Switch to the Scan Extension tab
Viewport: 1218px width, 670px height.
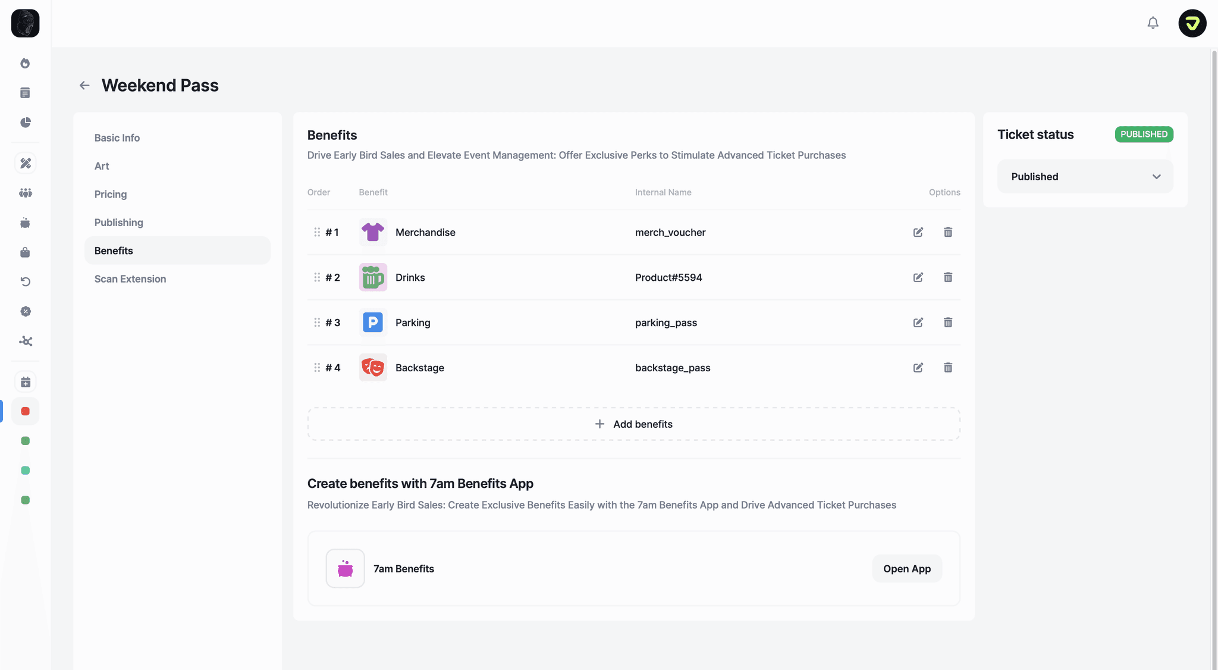[x=130, y=278]
